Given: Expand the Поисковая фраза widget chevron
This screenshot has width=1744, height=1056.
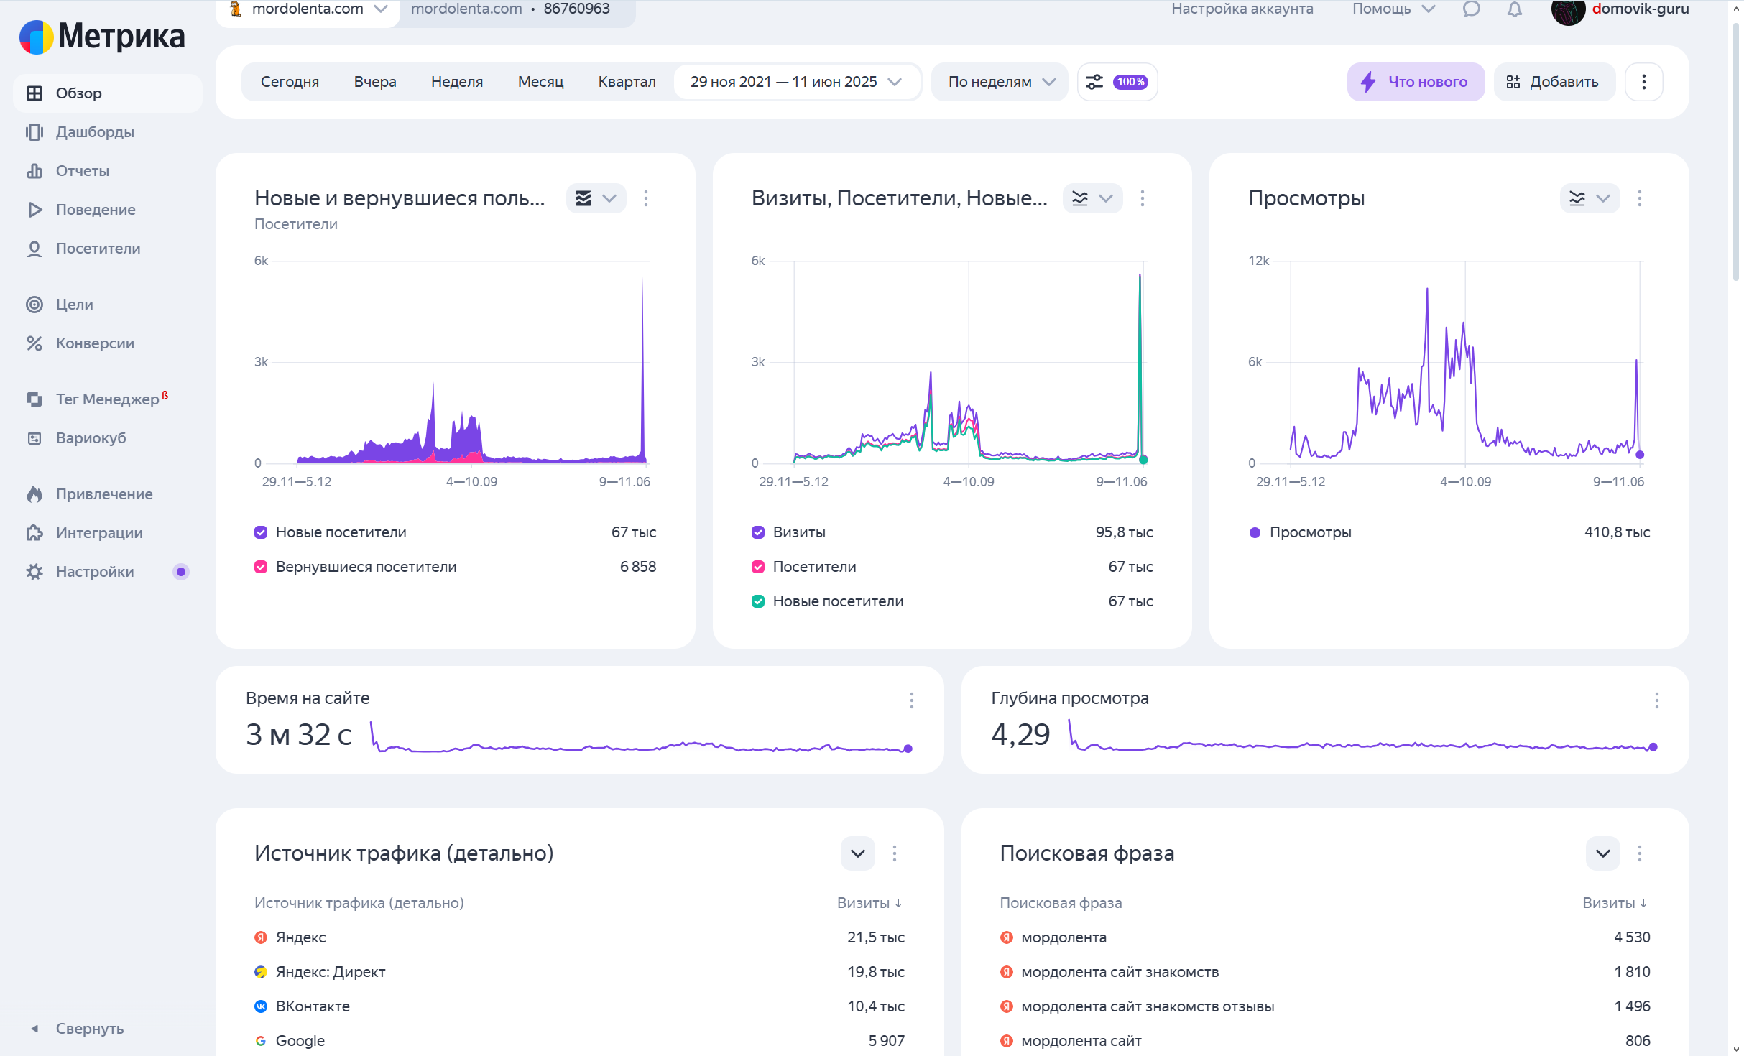Looking at the screenshot, I should click(1602, 853).
